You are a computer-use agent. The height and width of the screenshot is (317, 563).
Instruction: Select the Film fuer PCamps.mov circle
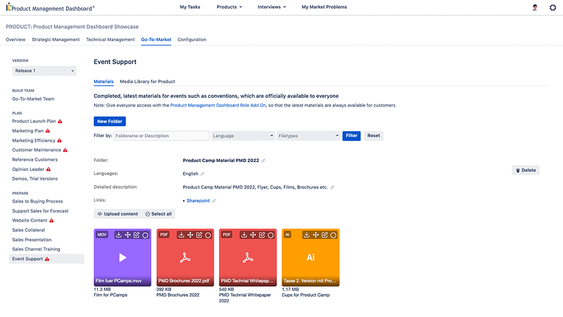[x=145, y=235]
